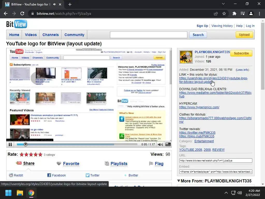The width and height of the screenshot is (265, 199).
Task: Click the browser back arrow
Action: pos(6,13)
